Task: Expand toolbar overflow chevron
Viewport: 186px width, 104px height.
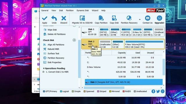Action: click(x=140, y=19)
